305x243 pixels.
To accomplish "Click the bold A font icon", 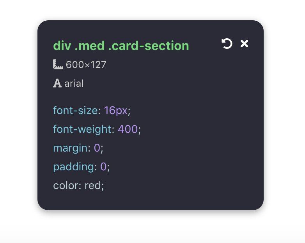I will 57,83.
